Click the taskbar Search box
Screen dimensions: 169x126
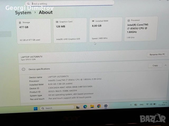(x=57, y=108)
